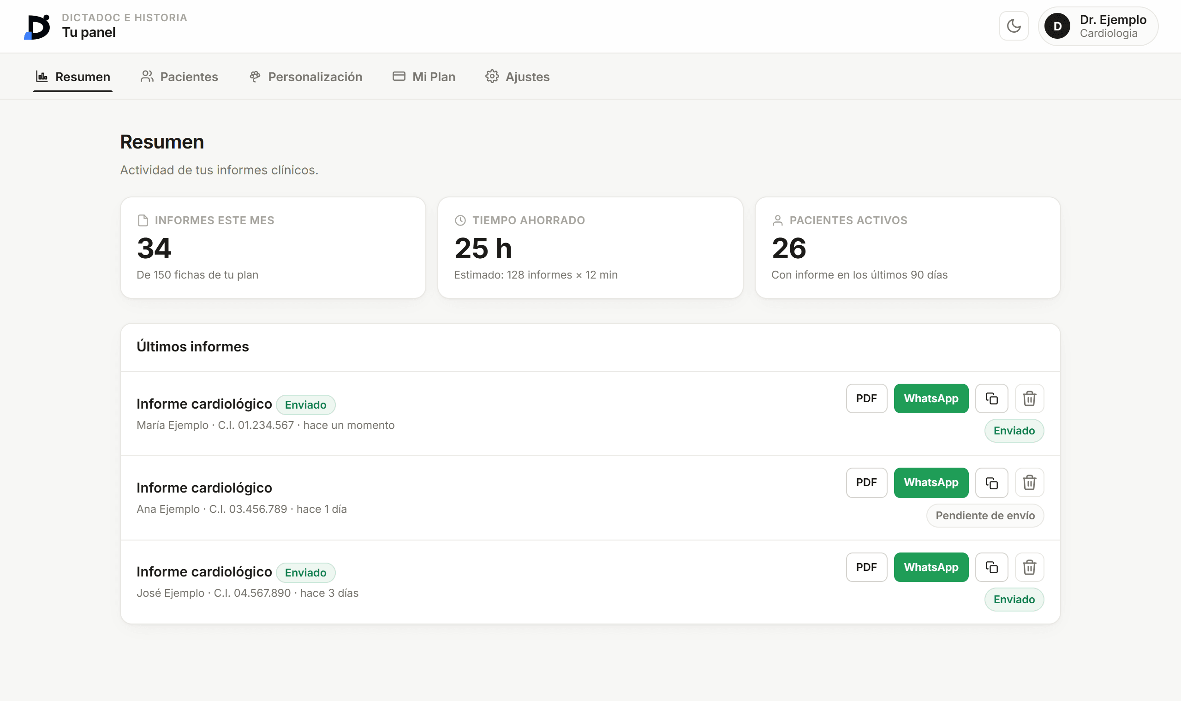This screenshot has height=701, width=1181.
Task: Click the document icon in Informes este mes card
Action: (x=143, y=220)
